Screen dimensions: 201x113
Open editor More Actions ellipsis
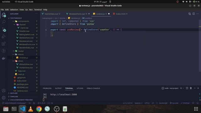(x=198, y=14)
